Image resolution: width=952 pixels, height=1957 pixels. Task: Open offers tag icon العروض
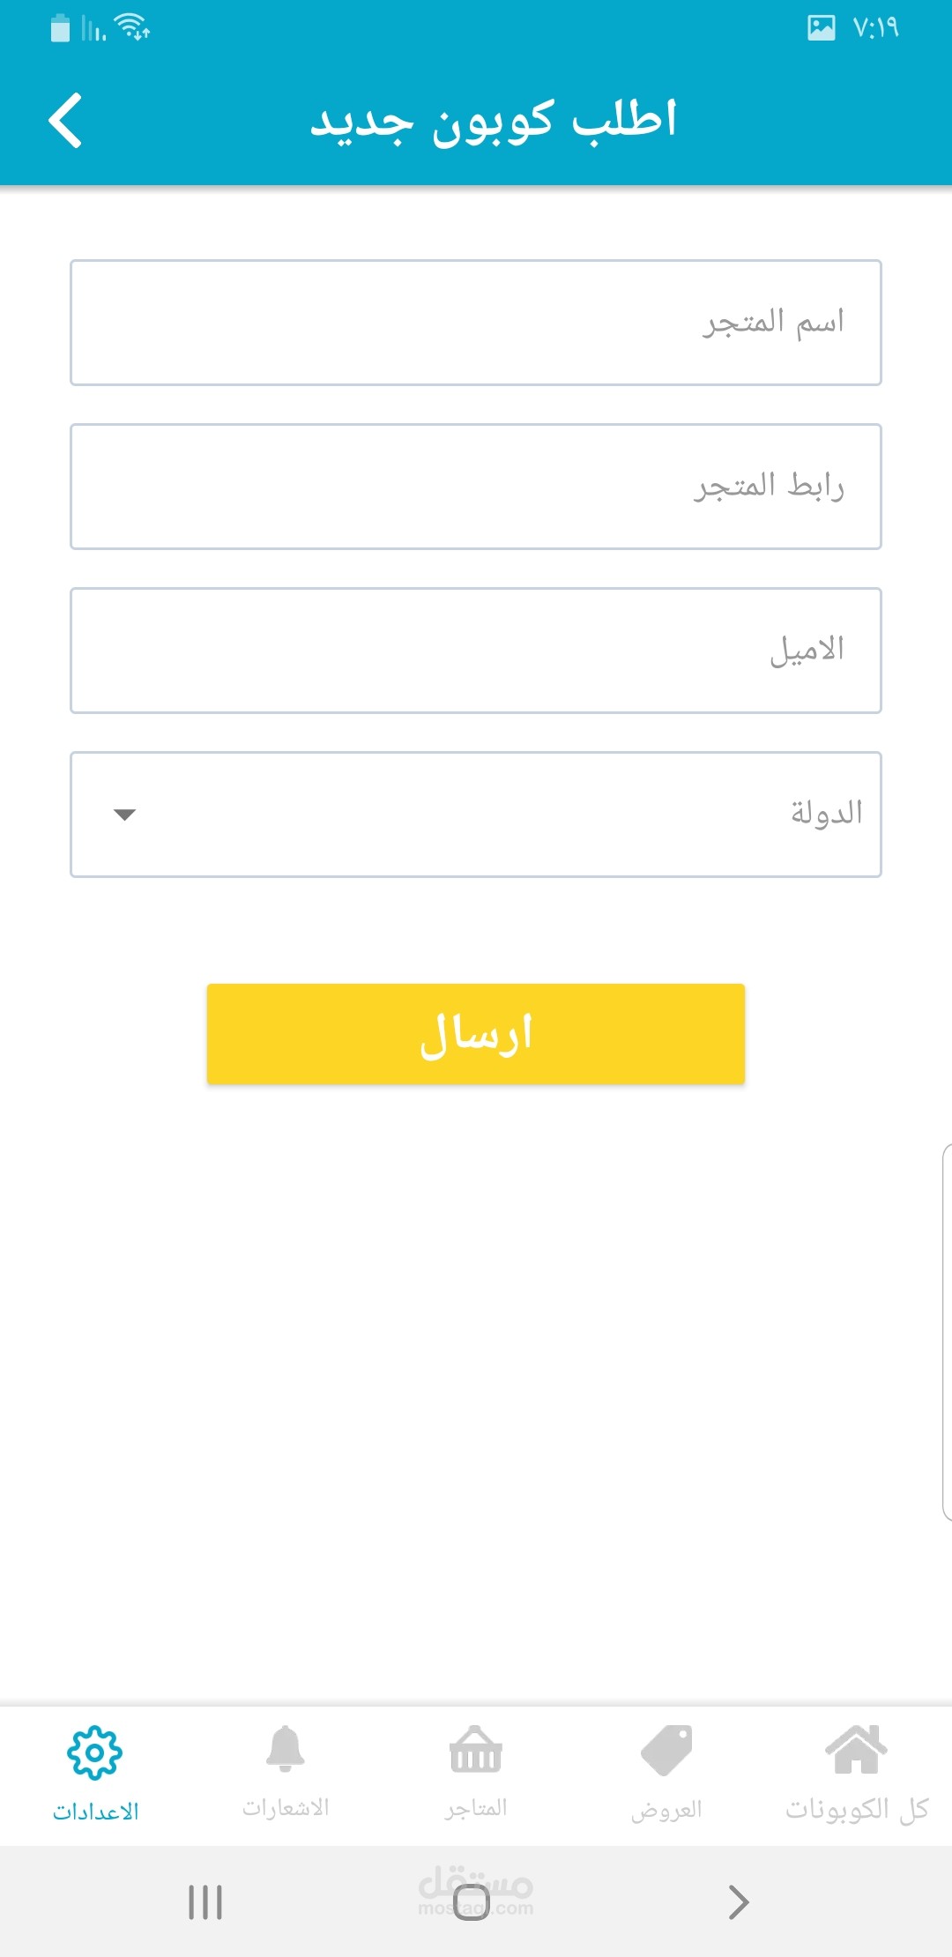coord(666,1750)
